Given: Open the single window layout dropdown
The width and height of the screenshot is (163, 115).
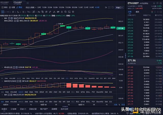Looking at the screenshot, I should (x=119, y=8).
